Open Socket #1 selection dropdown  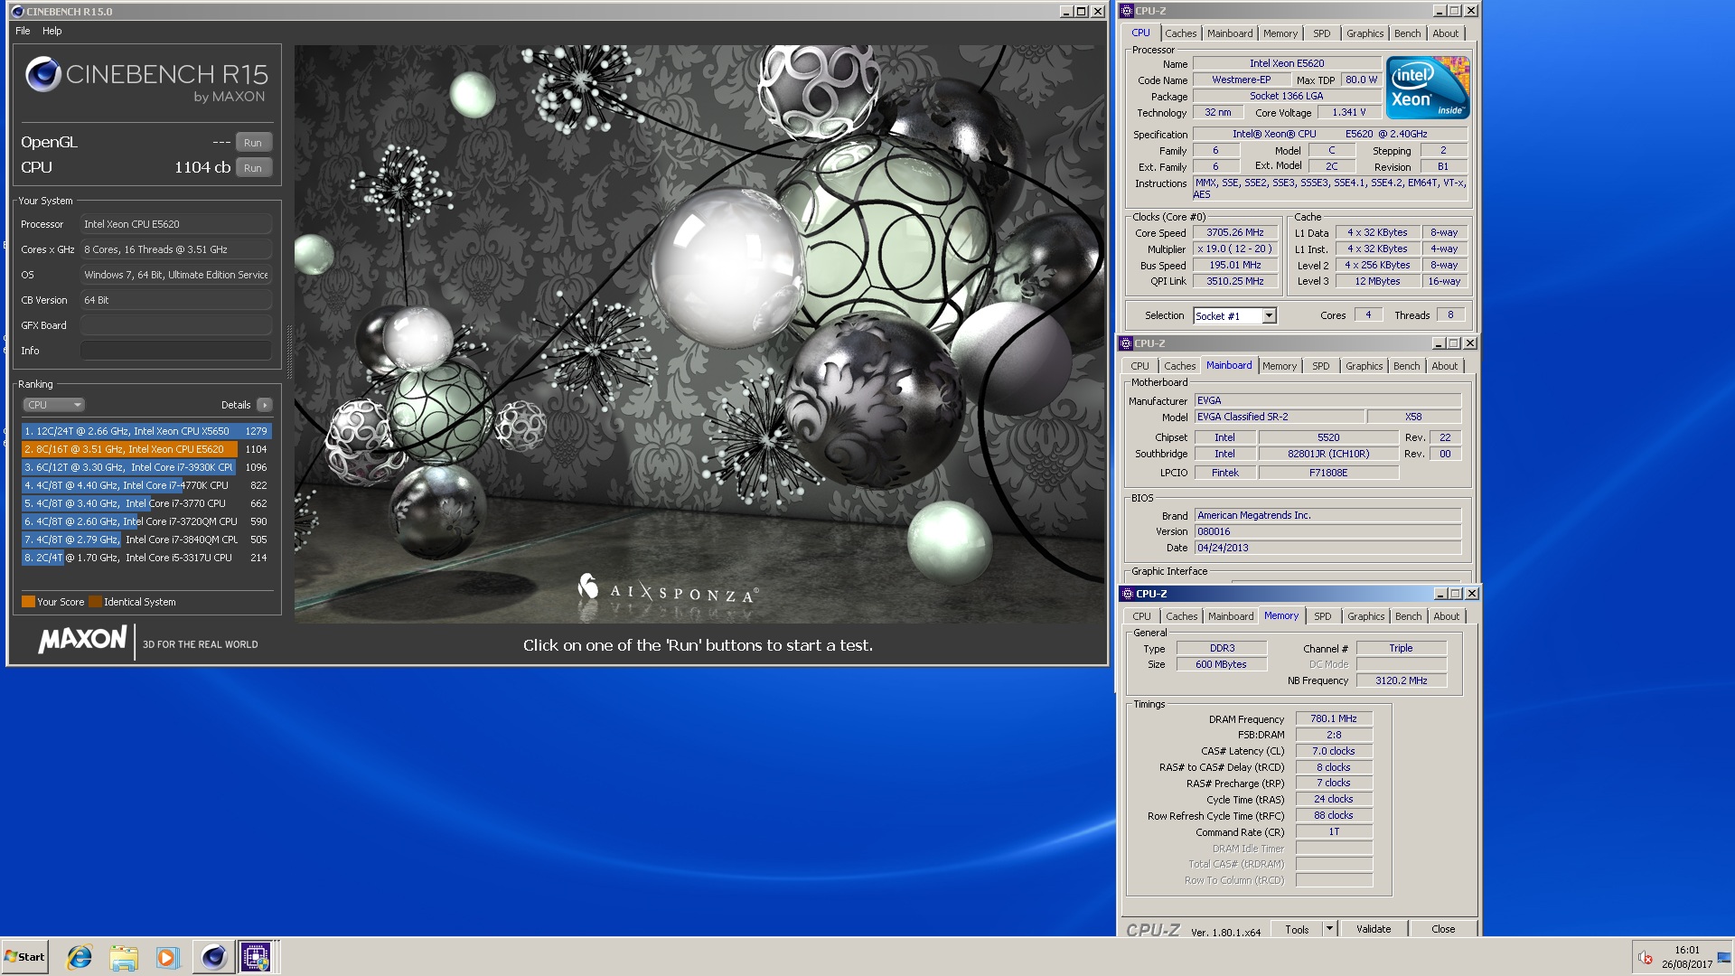(1234, 315)
